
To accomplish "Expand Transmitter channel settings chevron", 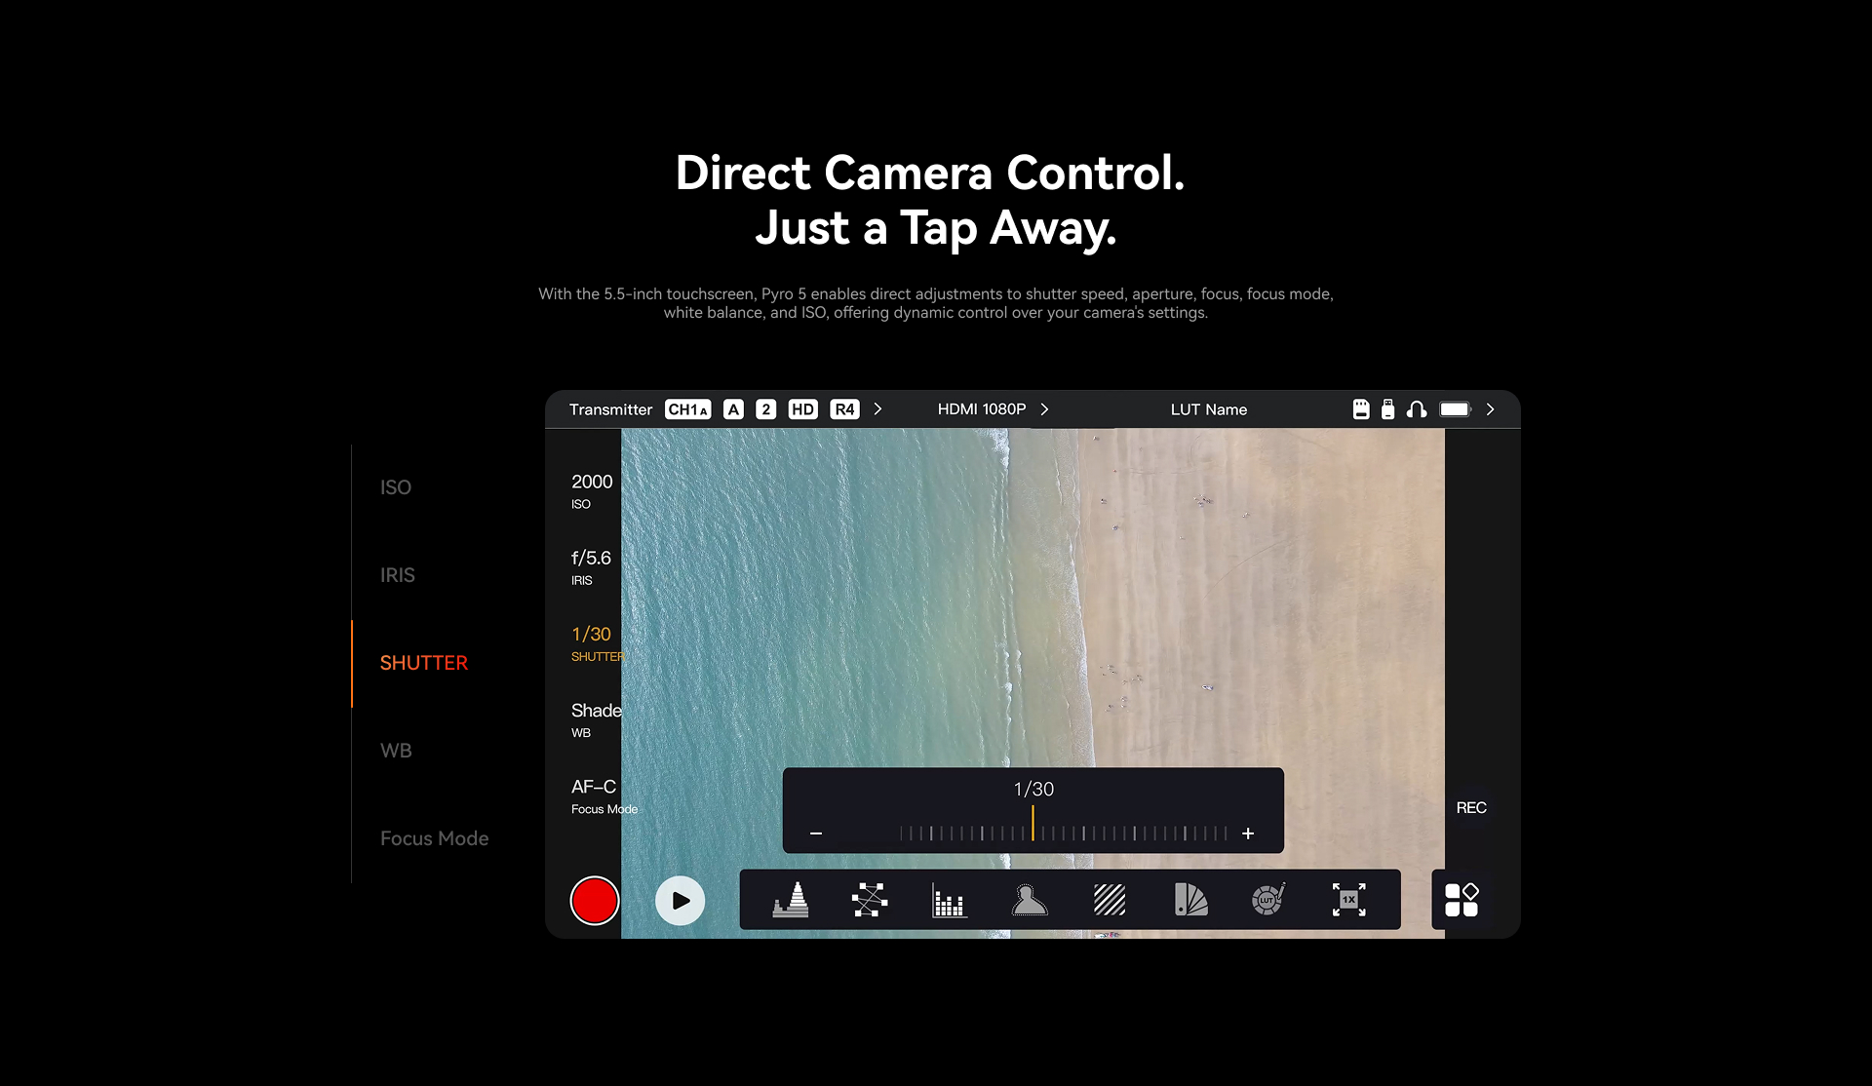I will coord(877,409).
